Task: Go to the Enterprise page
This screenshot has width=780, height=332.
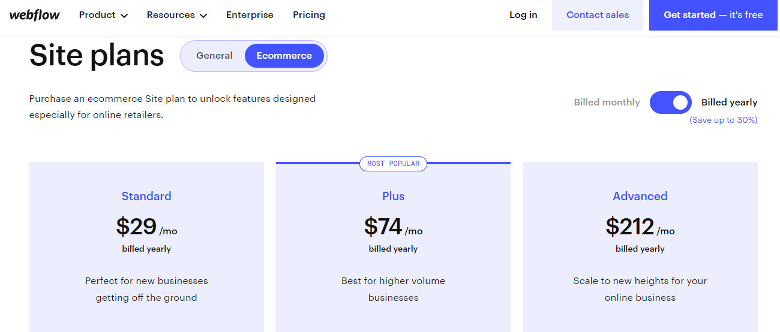Action: (250, 15)
